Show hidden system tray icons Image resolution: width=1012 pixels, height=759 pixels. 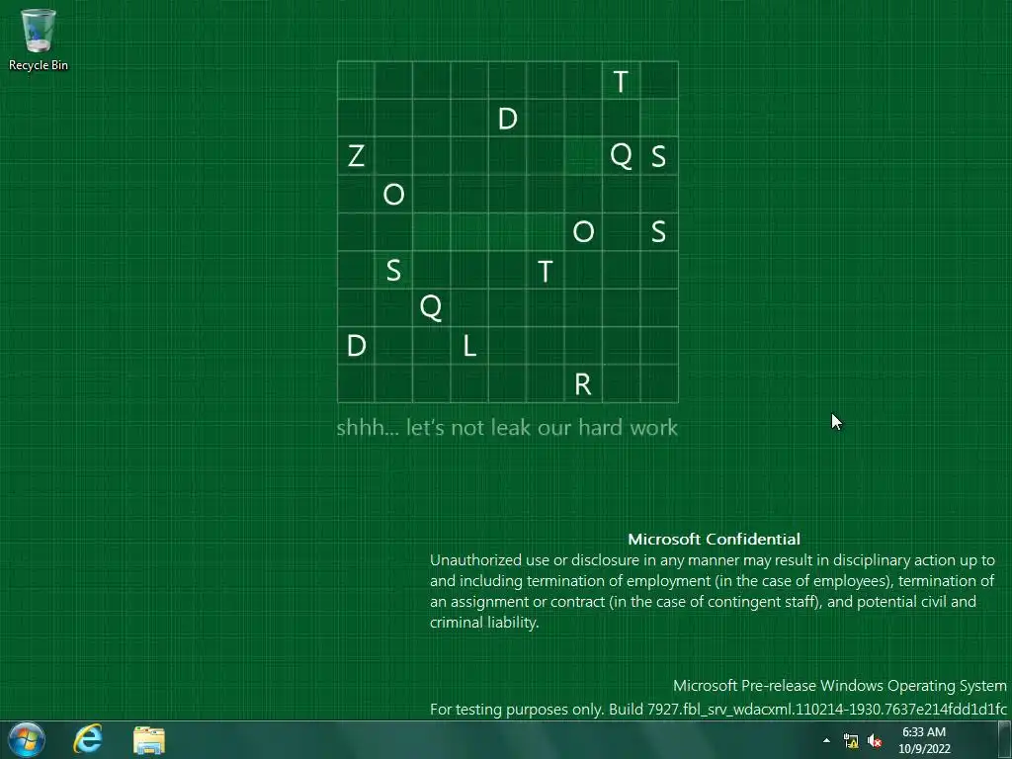(x=827, y=740)
